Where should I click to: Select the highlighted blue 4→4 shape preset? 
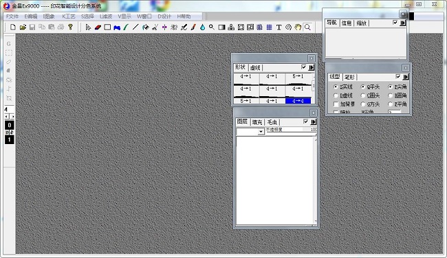[298, 101]
